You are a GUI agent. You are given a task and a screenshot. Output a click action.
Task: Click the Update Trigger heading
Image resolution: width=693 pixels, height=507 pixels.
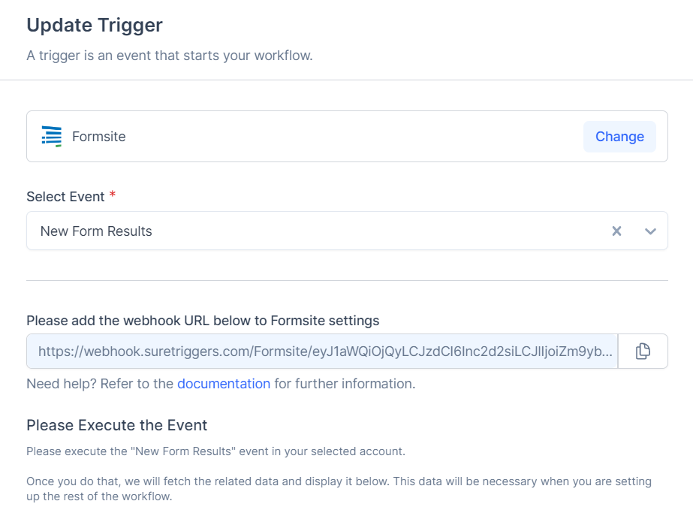(x=95, y=25)
